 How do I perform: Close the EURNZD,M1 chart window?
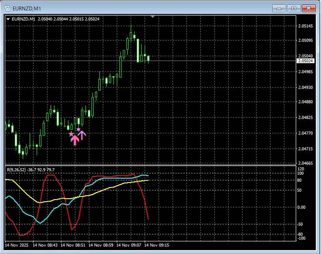click(308, 8)
